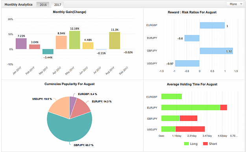Click the 'EURGBP: 5.4 %' pie label
Viewport: 246px width, 152px height.
coord(87,94)
